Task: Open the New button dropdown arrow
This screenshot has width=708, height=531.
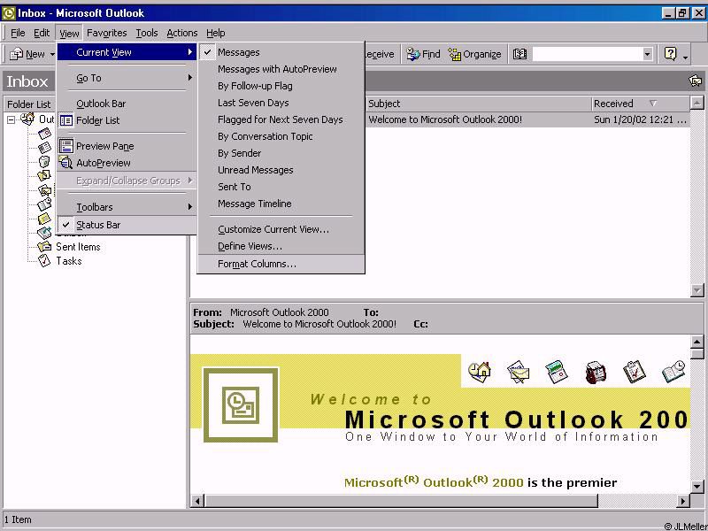Action: tap(52, 54)
